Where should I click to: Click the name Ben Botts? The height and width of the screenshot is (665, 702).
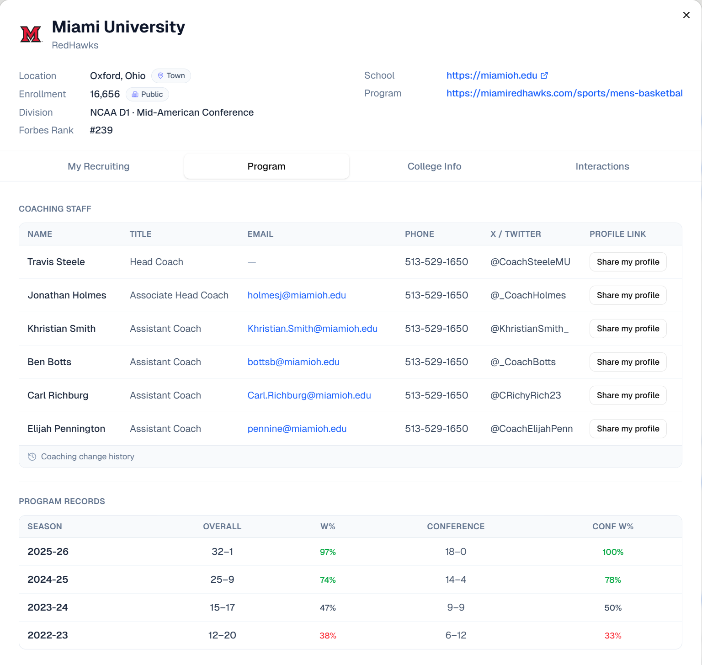click(x=49, y=362)
